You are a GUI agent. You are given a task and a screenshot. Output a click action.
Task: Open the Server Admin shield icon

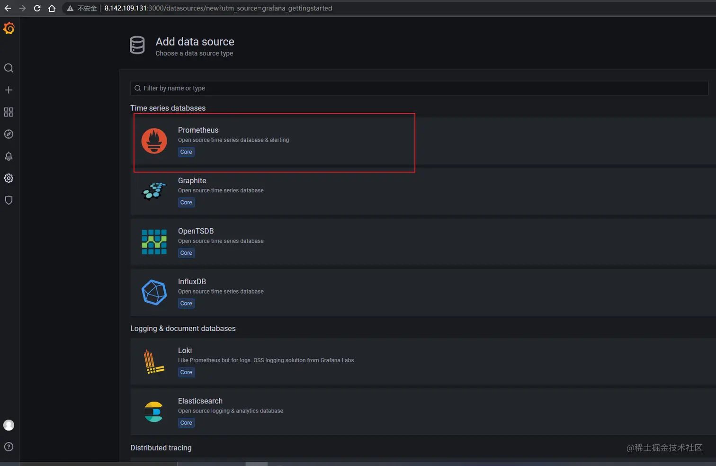pyautogui.click(x=9, y=200)
